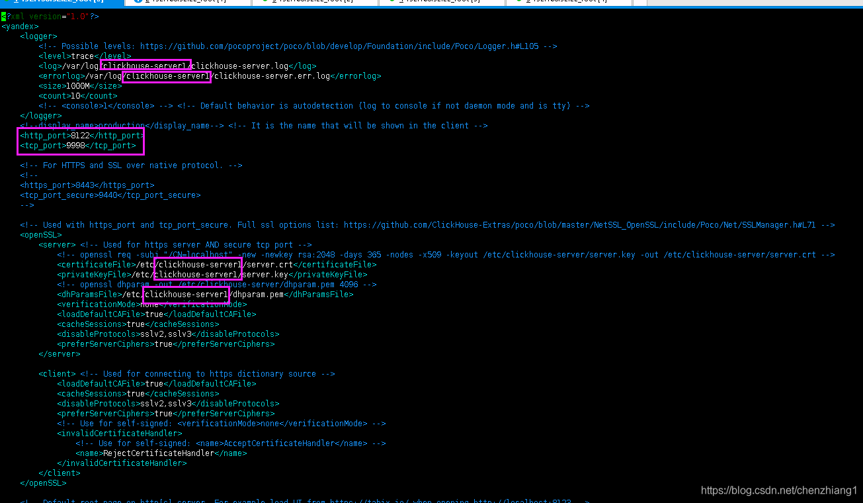Click loadDefaultCAFile line inside server block
Viewport: 863px width, 503px height.
pos(156,314)
